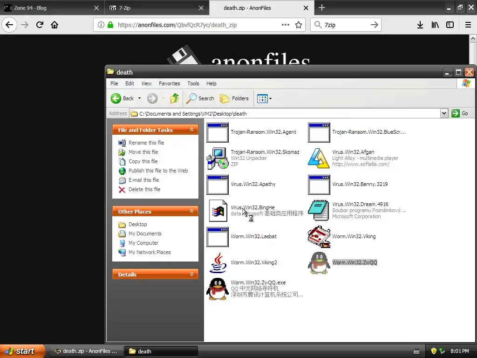Image resolution: width=477 pixels, height=358 pixels.
Task: Open the View menu
Action: [146, 83]
